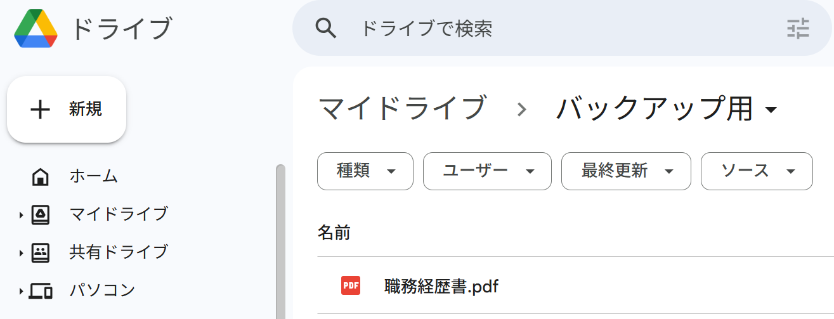Click the ホーム house icon
Viewport: 834px width, 319px height.
coord(40,176)
